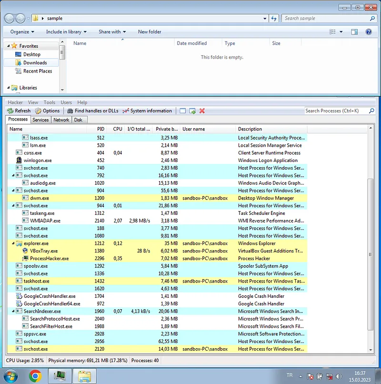Click the search icon in Search sample box
Screen dimensions: 381x384
[x=372, y=19]
